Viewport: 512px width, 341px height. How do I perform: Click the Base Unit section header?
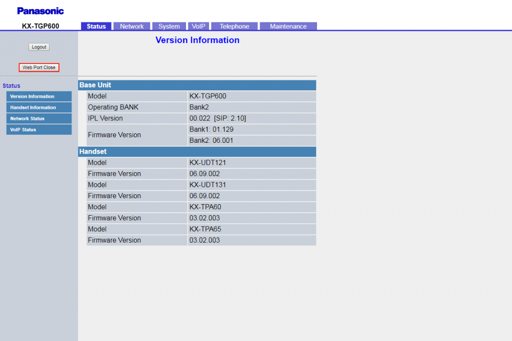[x=197, y=85]
